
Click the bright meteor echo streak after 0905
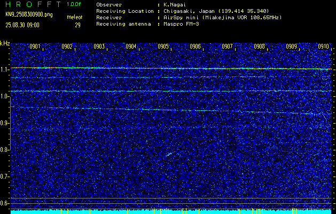coord(169,154)
